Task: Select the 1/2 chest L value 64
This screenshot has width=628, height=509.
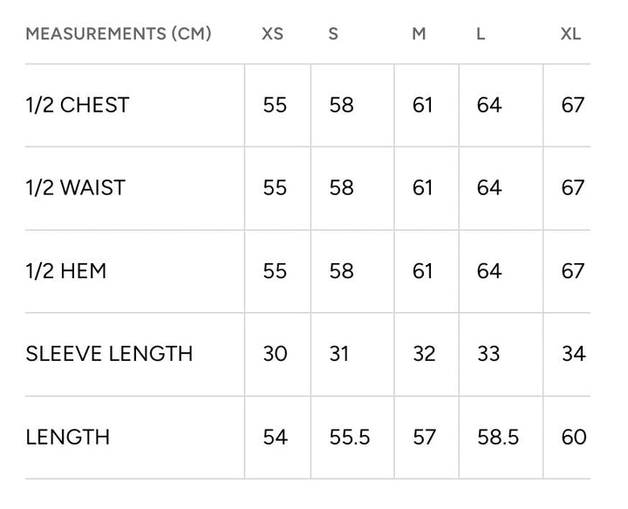Action: click(489, 105)
